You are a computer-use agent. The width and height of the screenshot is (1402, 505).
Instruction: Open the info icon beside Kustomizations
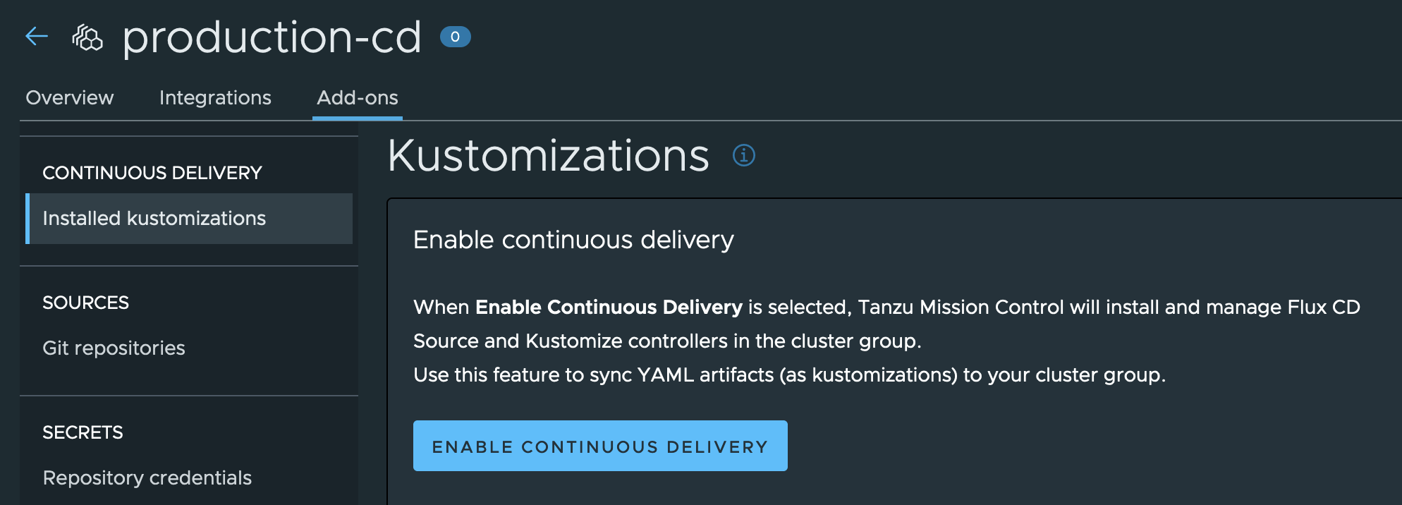(744, 155)
